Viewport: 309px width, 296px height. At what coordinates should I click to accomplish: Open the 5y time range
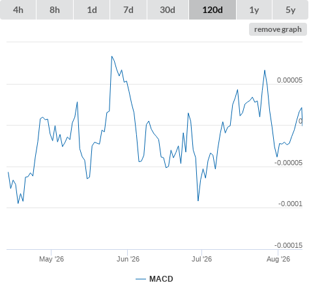pyautogui.click(x=290, y=10)
